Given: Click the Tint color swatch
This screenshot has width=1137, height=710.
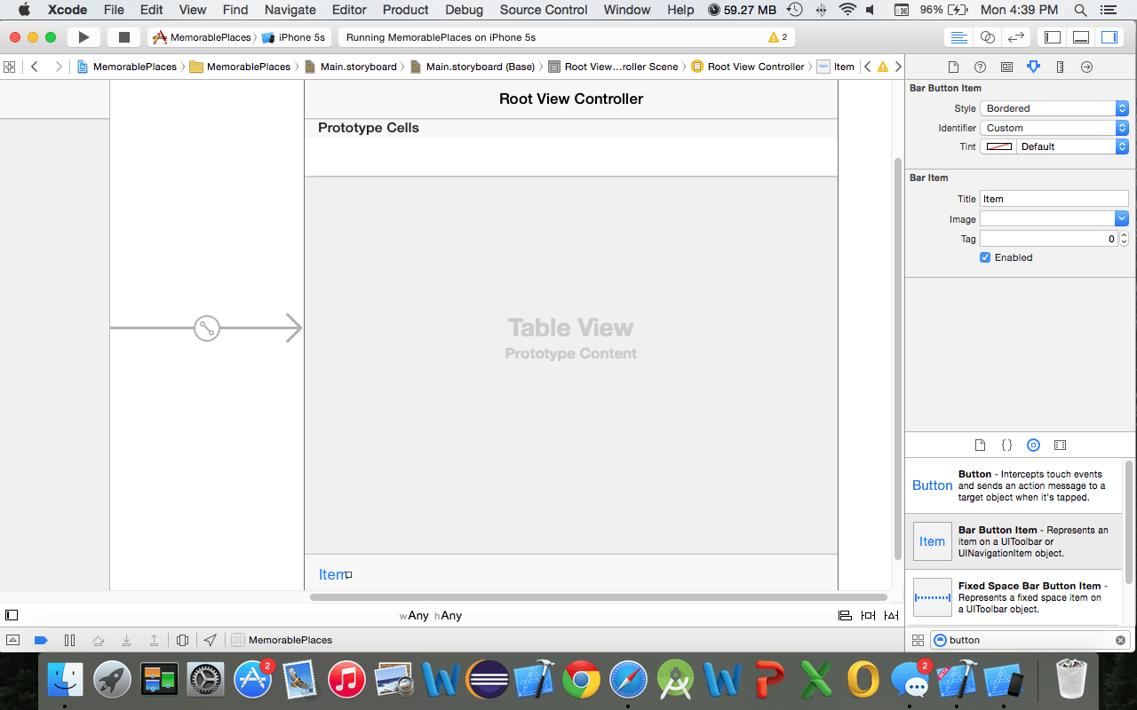Looking at the screenshot, I should pyautogui.click(x=999, y=146).
